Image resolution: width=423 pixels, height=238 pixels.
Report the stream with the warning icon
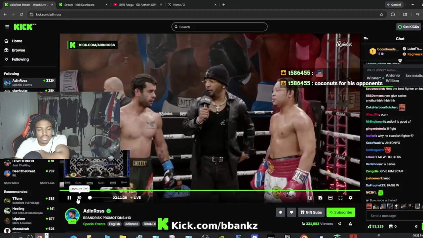coord(350,224)
